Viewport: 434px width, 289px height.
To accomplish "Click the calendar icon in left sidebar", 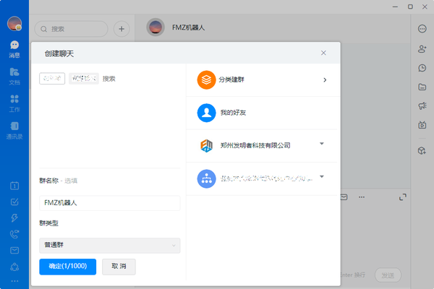I will (x=14, y=186).
